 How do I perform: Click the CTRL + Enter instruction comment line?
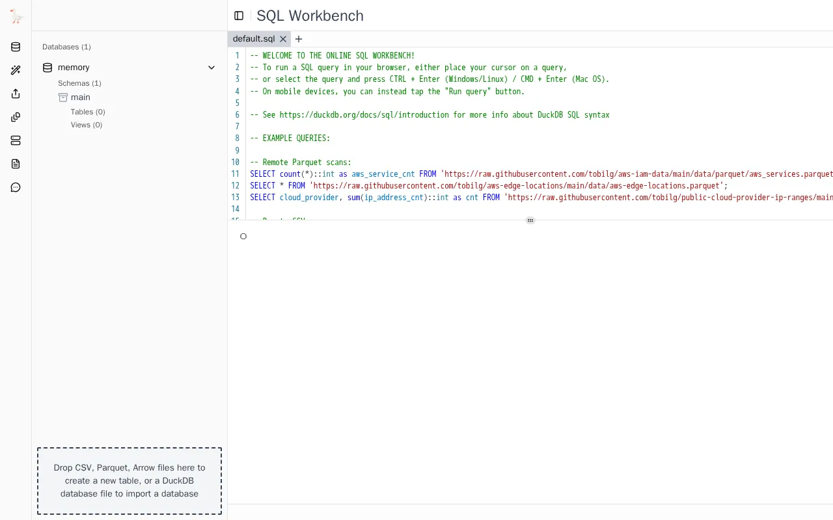tap(430, 79)
